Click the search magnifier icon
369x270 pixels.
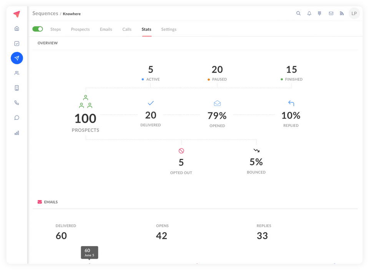(x=298, y=13)
